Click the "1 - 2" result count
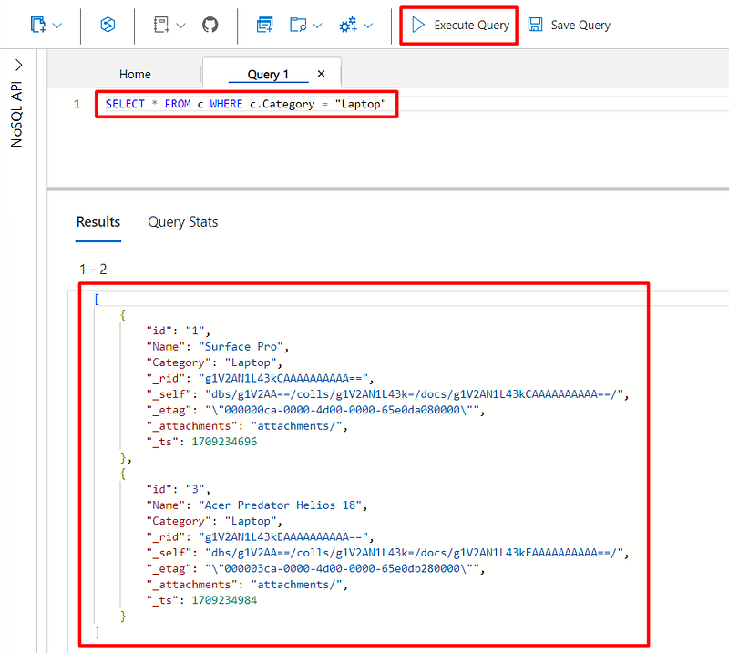This screenshot has width=729, height=653. (93, 269)
